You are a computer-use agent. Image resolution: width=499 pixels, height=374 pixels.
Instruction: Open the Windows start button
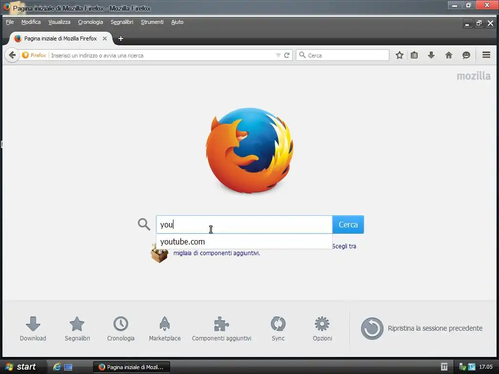pos(21,367)
